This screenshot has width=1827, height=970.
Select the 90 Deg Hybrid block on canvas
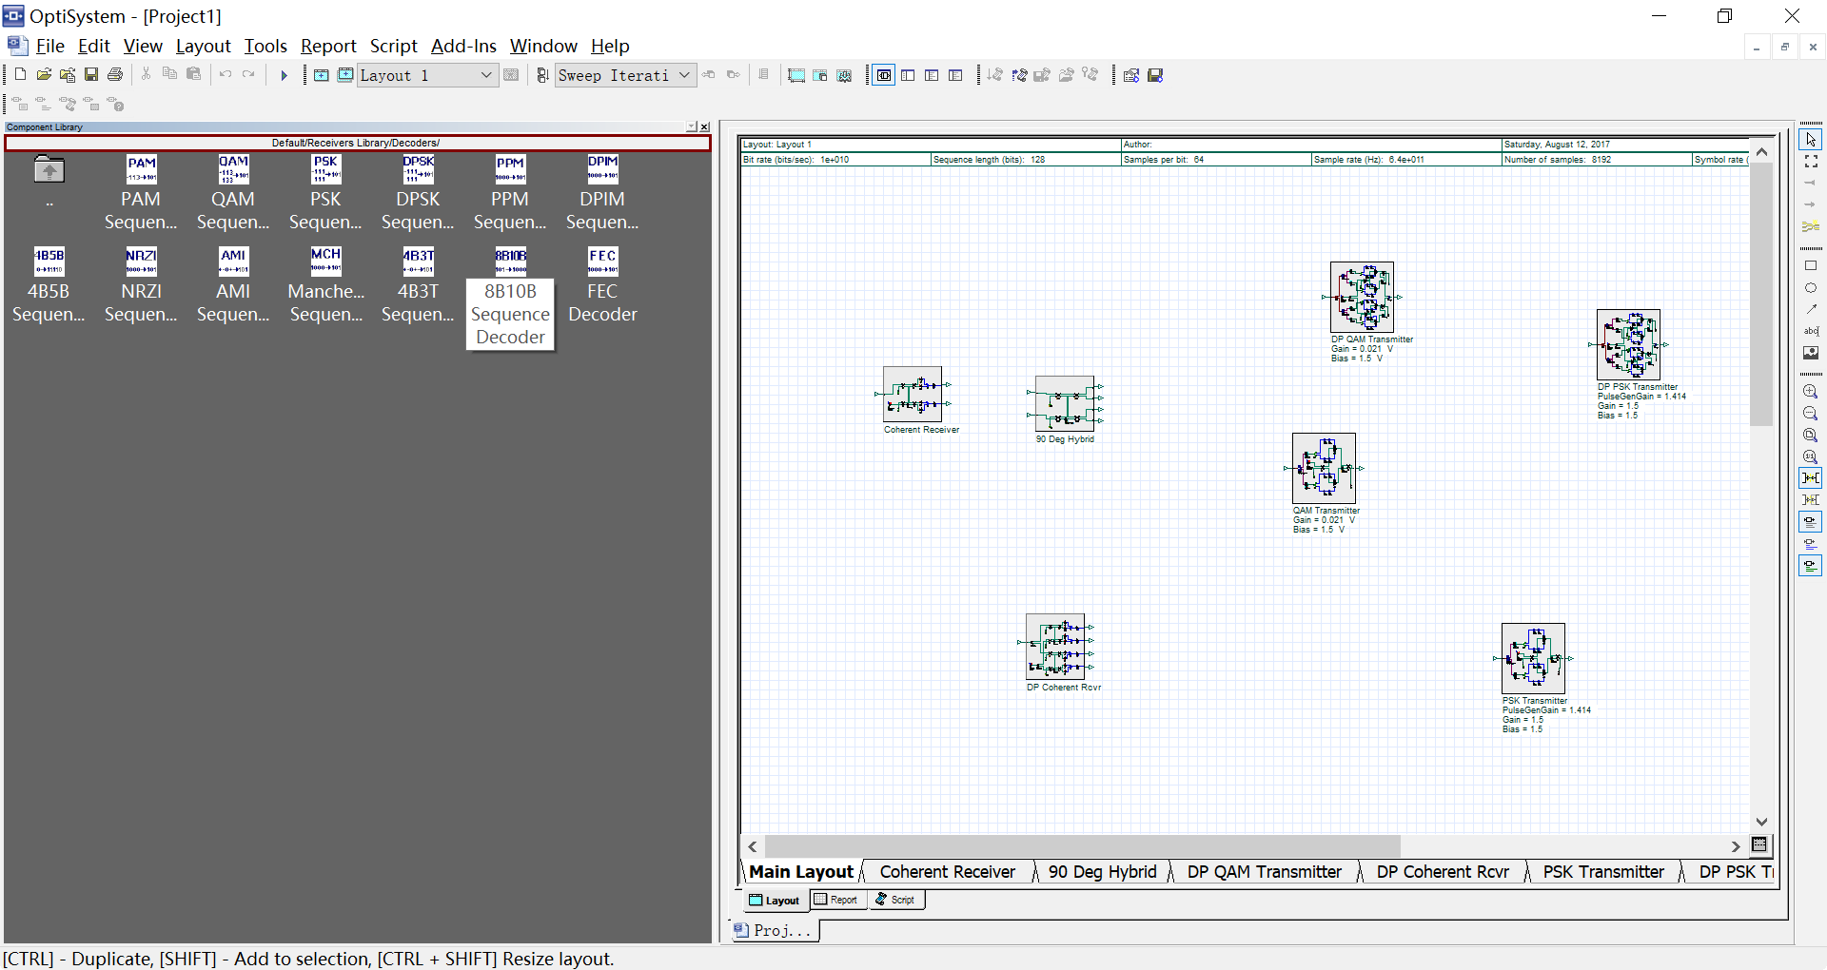1065,403
